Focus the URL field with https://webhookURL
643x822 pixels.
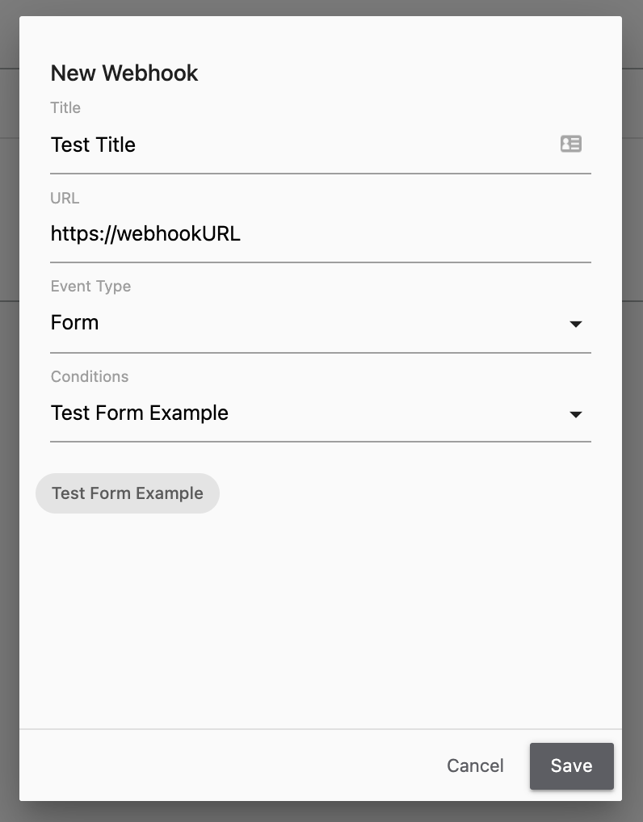pyautogui.click(x=321, y=234)
